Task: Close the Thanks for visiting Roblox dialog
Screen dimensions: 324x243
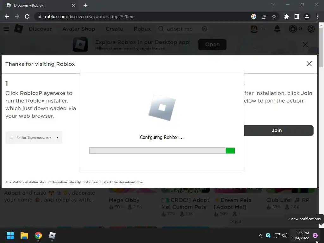Action: click(x=309, y=64)
